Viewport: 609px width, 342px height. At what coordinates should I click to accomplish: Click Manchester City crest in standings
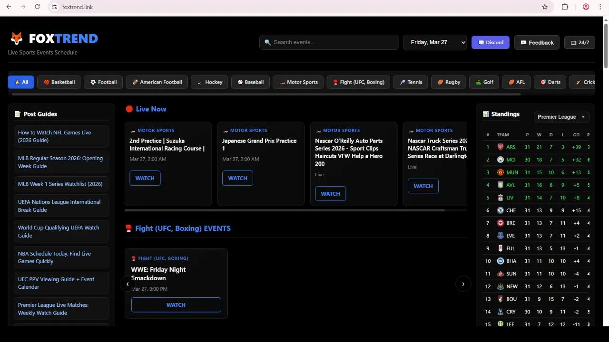pyautogui.click(x=501, y=160)
